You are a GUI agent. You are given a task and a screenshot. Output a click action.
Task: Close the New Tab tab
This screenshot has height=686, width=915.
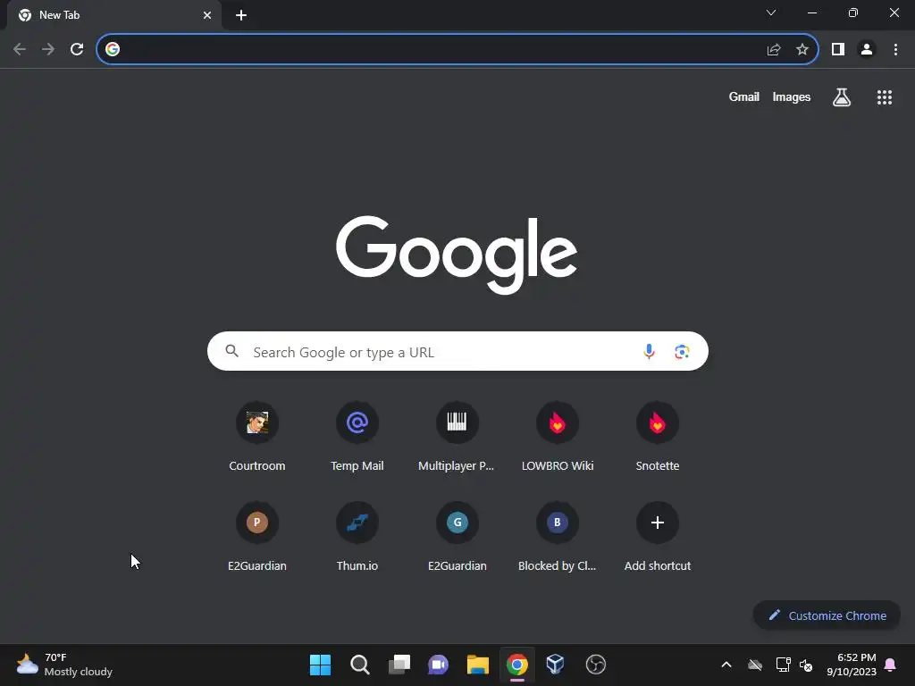pyautogui.click(x=207, y=15)
